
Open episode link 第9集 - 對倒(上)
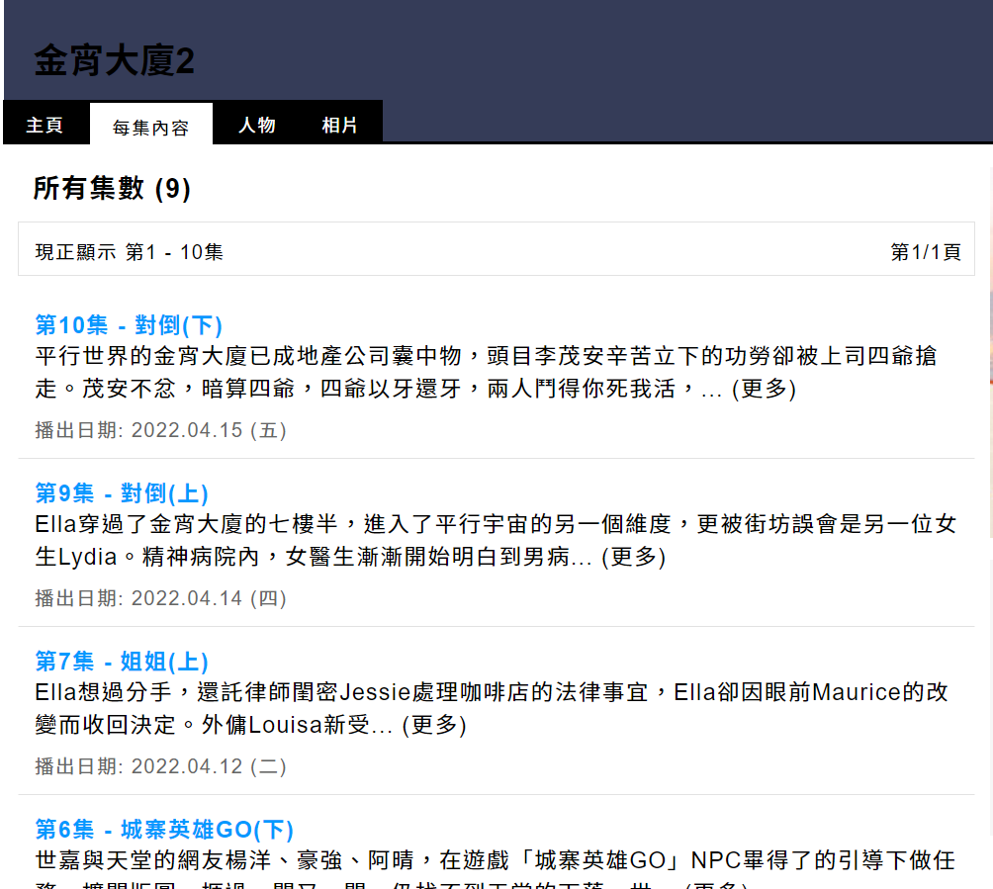coord(122,493)
